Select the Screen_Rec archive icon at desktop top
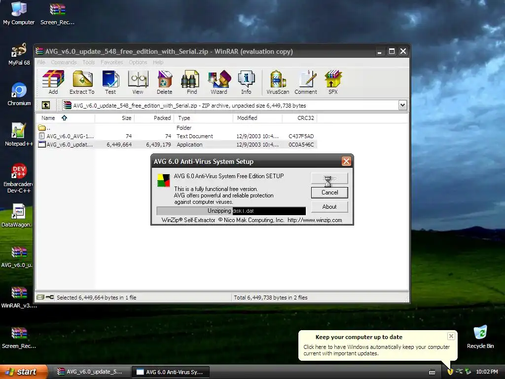Screen dimensions: 505x379 (57, 13)
